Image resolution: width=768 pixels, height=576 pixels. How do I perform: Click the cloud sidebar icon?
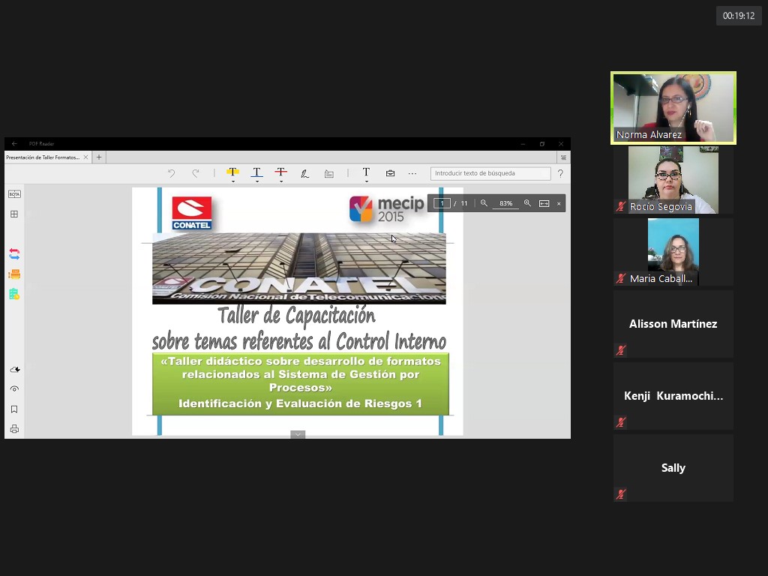15,369
